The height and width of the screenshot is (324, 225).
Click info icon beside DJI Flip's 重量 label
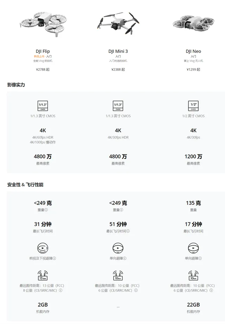tap(46, 210)
